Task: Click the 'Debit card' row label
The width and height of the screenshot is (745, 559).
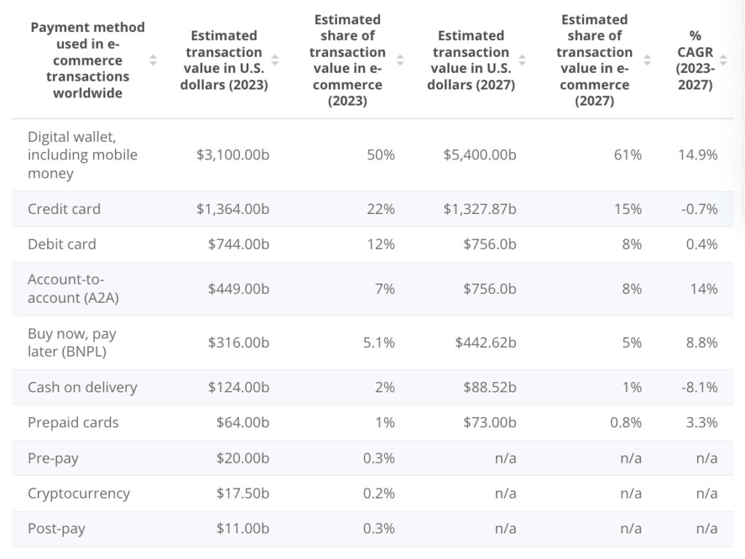Action: click(62, 245)
